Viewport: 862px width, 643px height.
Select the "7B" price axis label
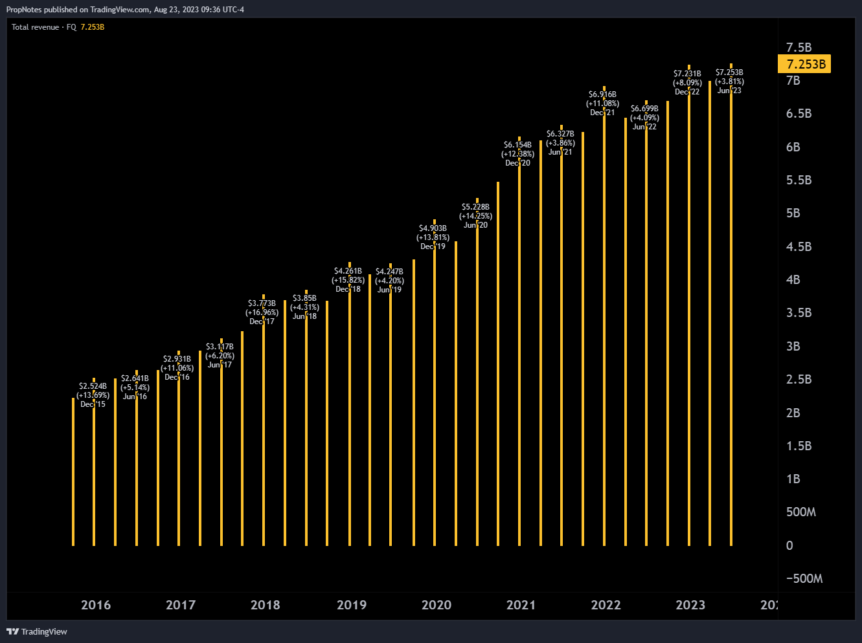(793, 80)
